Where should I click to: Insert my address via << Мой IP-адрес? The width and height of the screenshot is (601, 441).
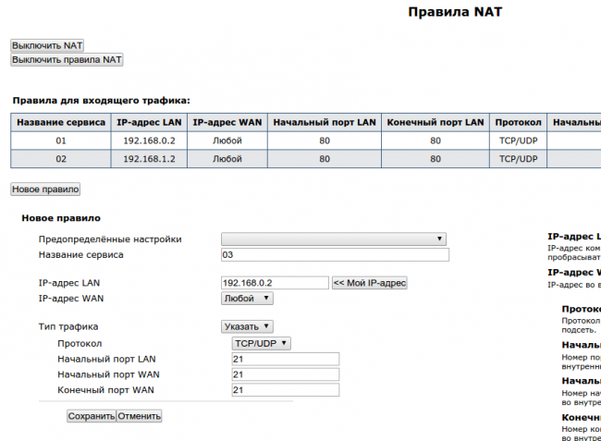point(370,283)
